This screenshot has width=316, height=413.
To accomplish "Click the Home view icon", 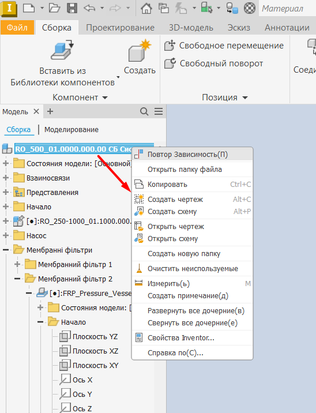I will click(x=146, y=8).
